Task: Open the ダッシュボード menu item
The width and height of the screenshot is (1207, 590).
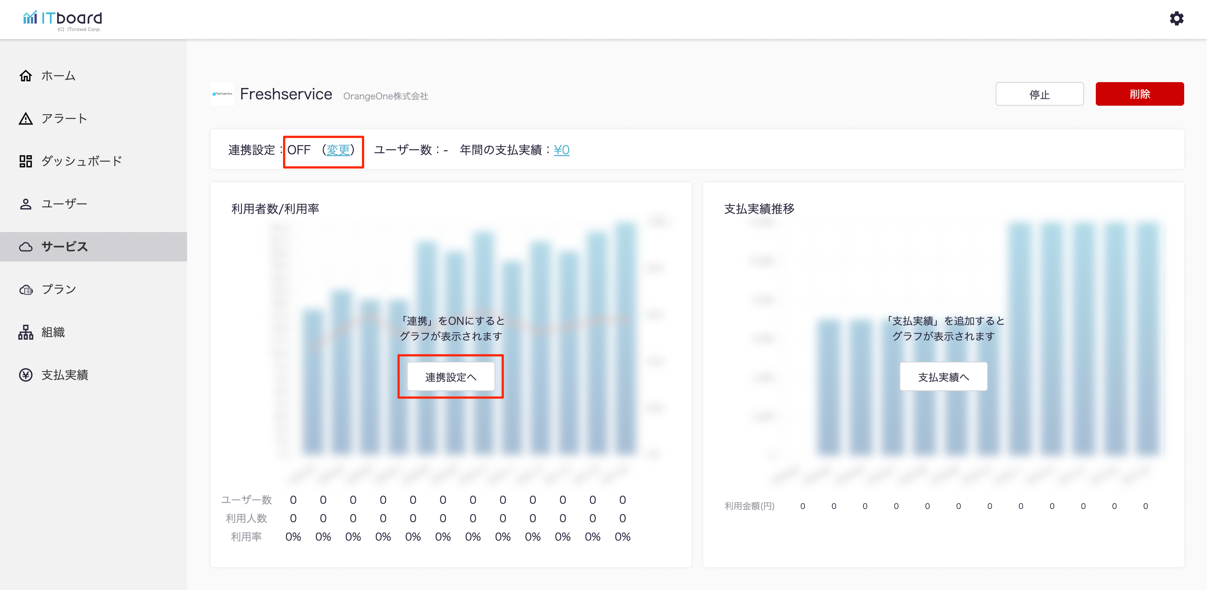Action: click(81, 161)
